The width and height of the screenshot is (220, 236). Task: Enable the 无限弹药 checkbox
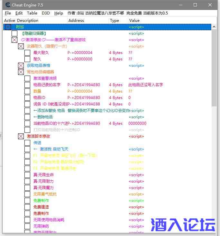pos(27,226)
